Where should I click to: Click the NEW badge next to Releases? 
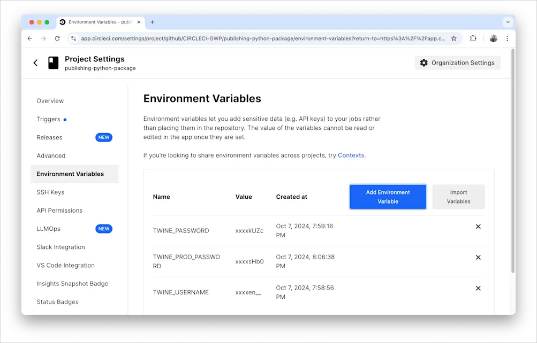tap(103, 137)
